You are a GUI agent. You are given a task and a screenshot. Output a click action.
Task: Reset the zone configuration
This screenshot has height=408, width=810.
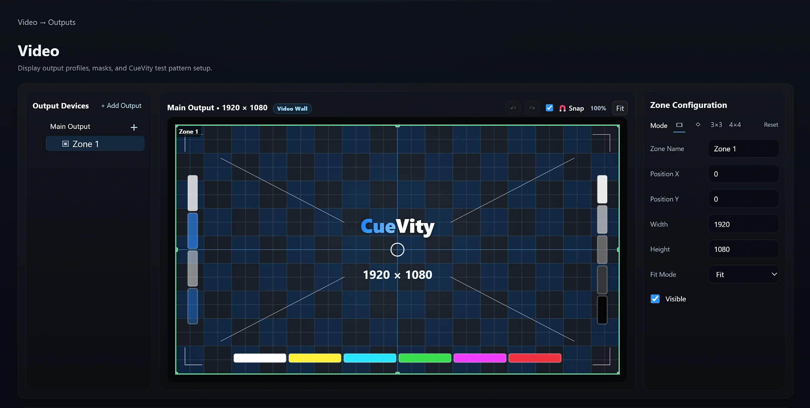coord(771,125)
